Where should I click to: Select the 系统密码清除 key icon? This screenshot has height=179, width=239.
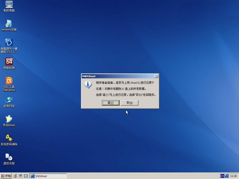pos(9,140)
